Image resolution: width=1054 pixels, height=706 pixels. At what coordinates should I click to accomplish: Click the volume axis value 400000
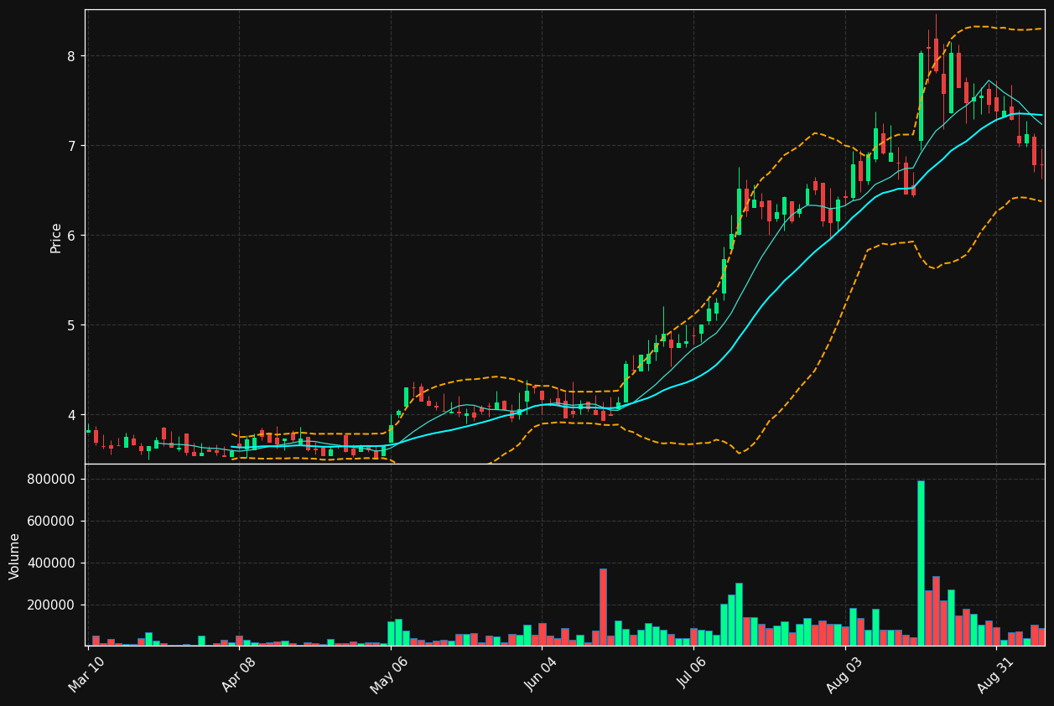click(x=52, y=563)
